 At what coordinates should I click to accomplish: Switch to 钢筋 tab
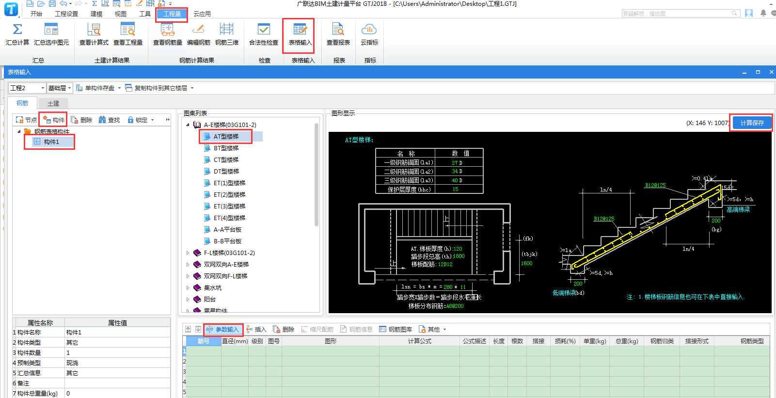tap(22, 103)
